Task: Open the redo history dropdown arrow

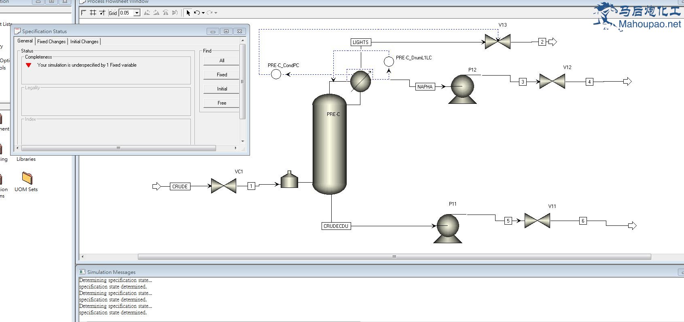Action: pos(216,13)
